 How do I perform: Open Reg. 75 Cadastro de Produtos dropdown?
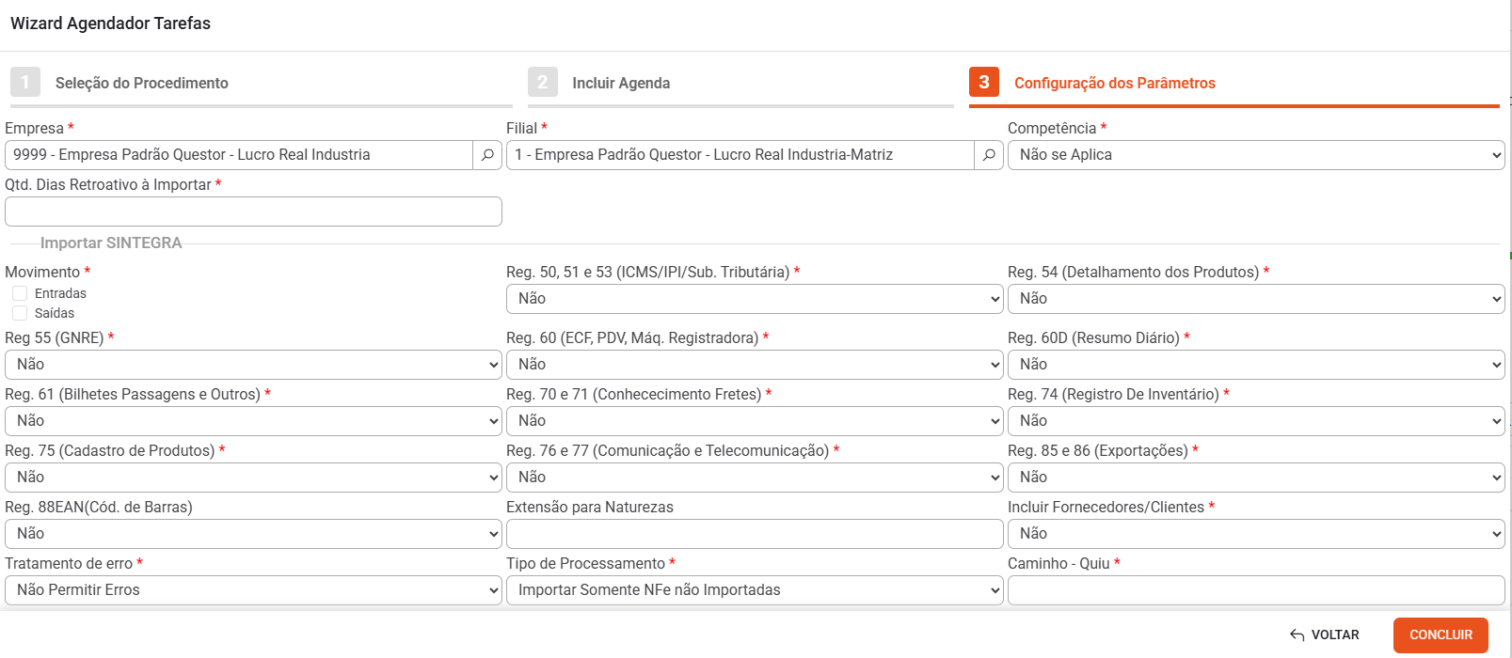tap(253, 478)
